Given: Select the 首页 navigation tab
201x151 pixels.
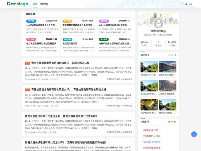Looking at the screenshot, I should point(35,4).
